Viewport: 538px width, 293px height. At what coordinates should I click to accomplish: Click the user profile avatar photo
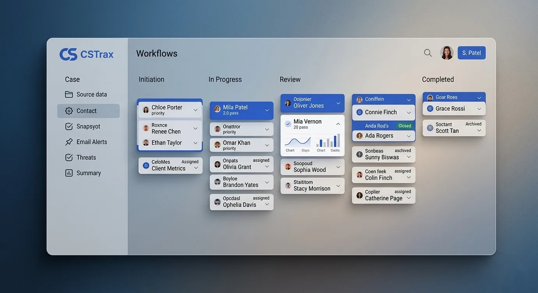tap(447, 53)
